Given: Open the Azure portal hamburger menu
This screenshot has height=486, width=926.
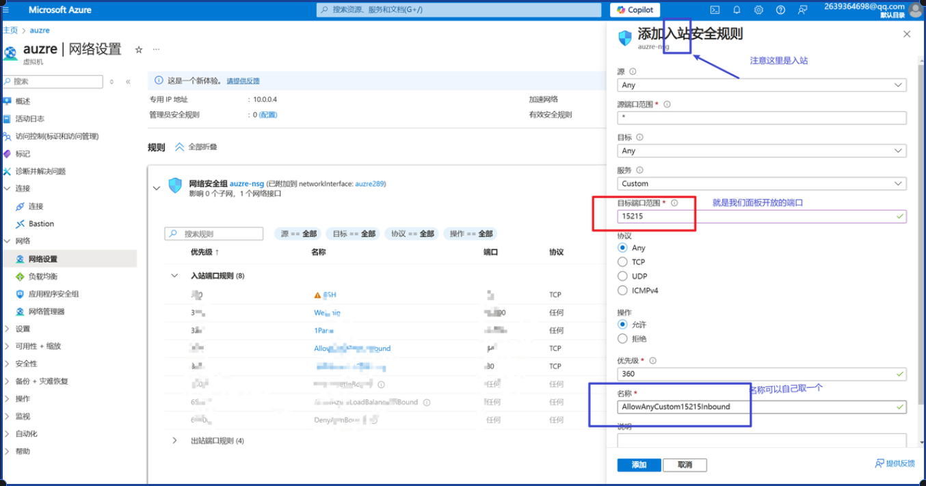Looking at the screenshot, I should tap(6, 10).
